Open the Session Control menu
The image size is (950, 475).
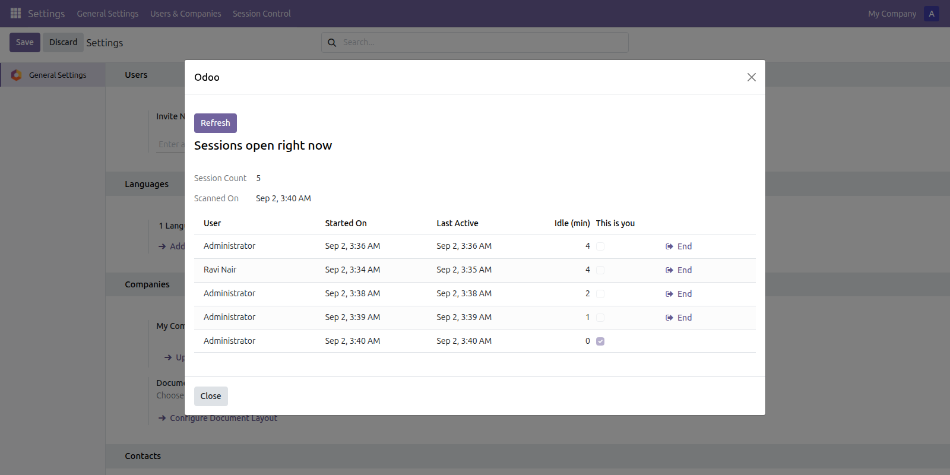[262, 14]
